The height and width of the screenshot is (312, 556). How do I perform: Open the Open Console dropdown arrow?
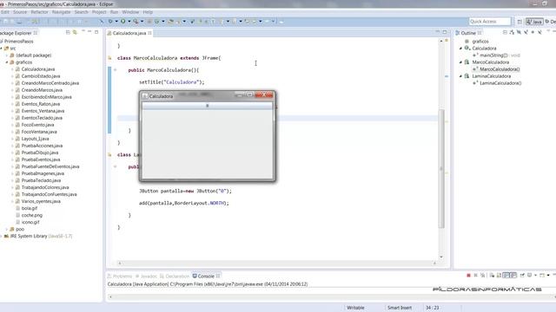[x=548, y=276]
